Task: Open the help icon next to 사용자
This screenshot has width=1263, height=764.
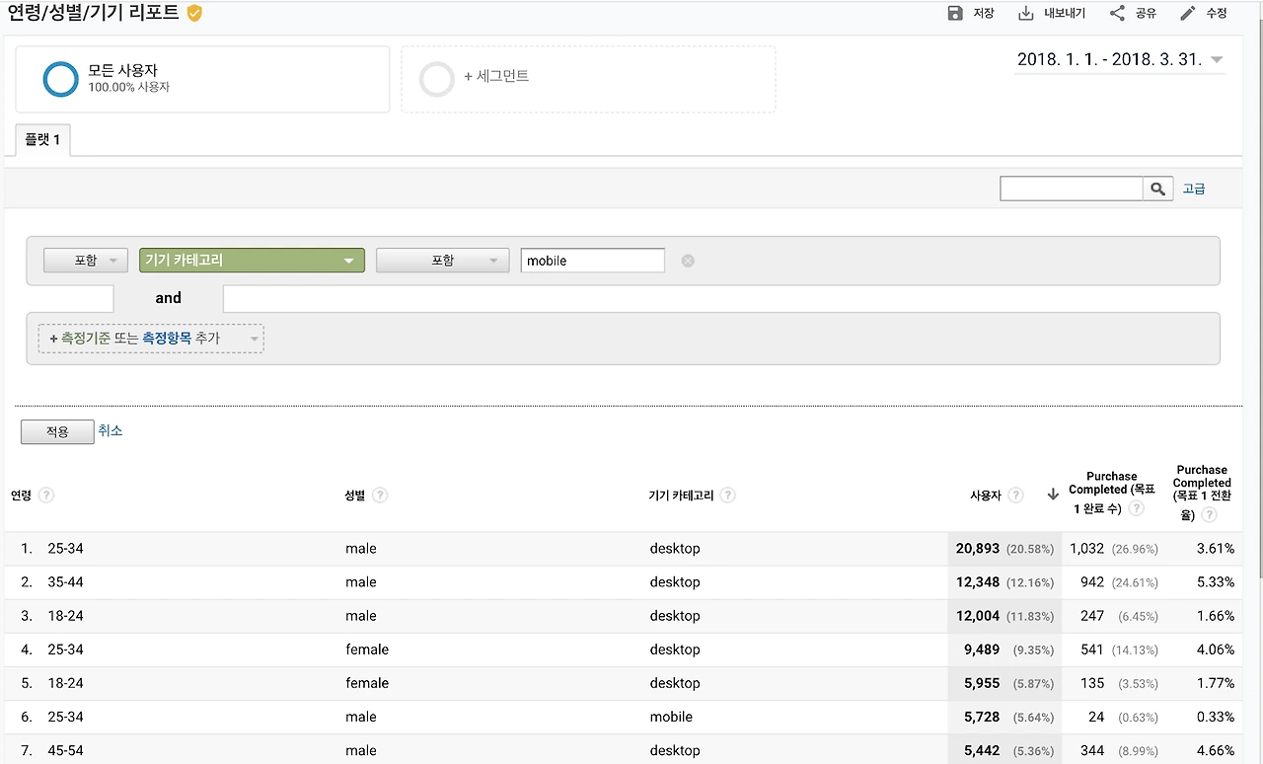Action: point(1015,496)
